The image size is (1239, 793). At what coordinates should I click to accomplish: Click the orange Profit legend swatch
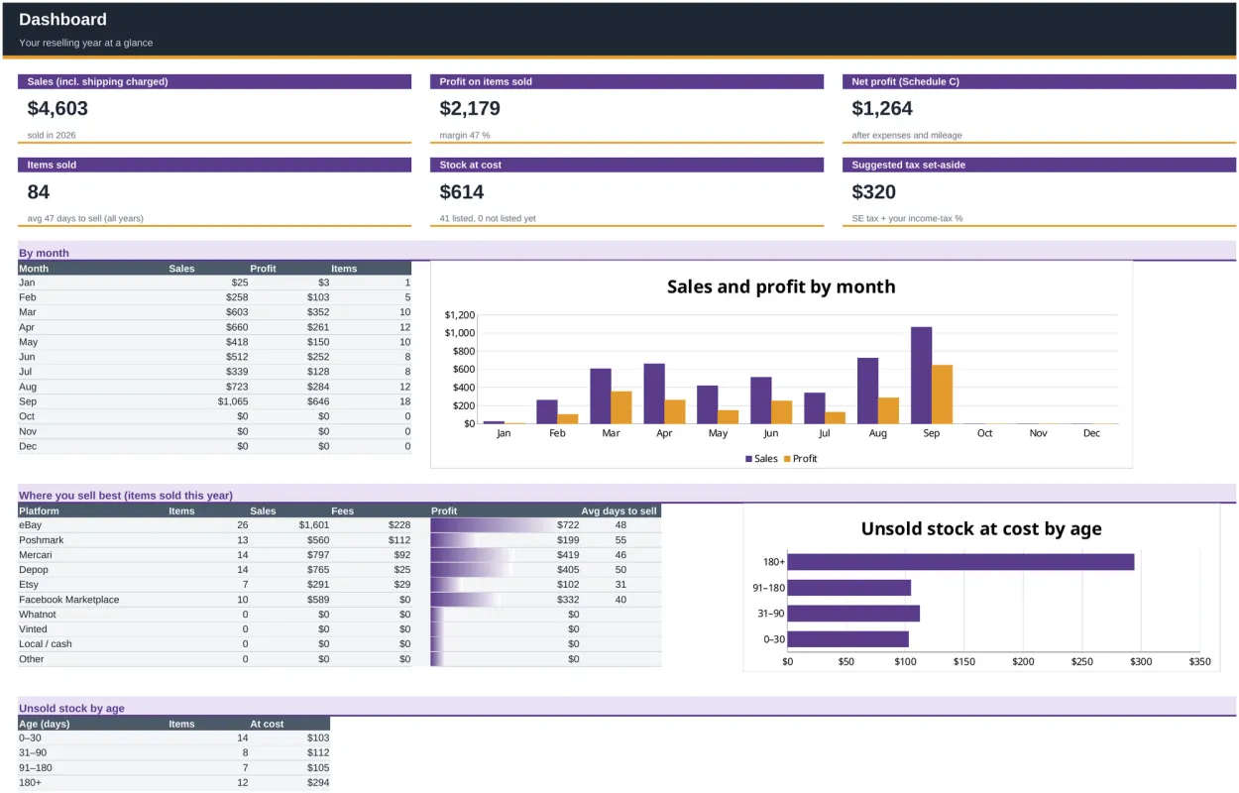[x=787, y=459]
